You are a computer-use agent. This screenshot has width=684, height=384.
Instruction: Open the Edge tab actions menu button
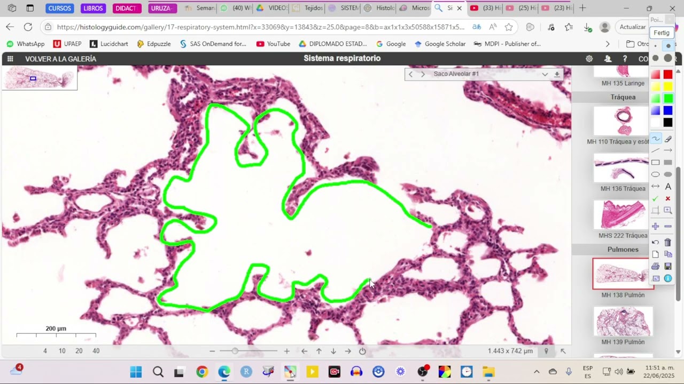click(x=30, y=8)
